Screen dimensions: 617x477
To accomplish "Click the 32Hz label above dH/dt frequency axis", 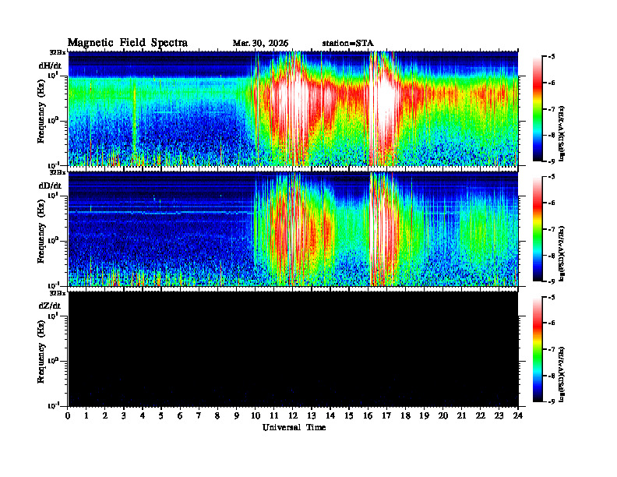I will (x=58, y=52).
